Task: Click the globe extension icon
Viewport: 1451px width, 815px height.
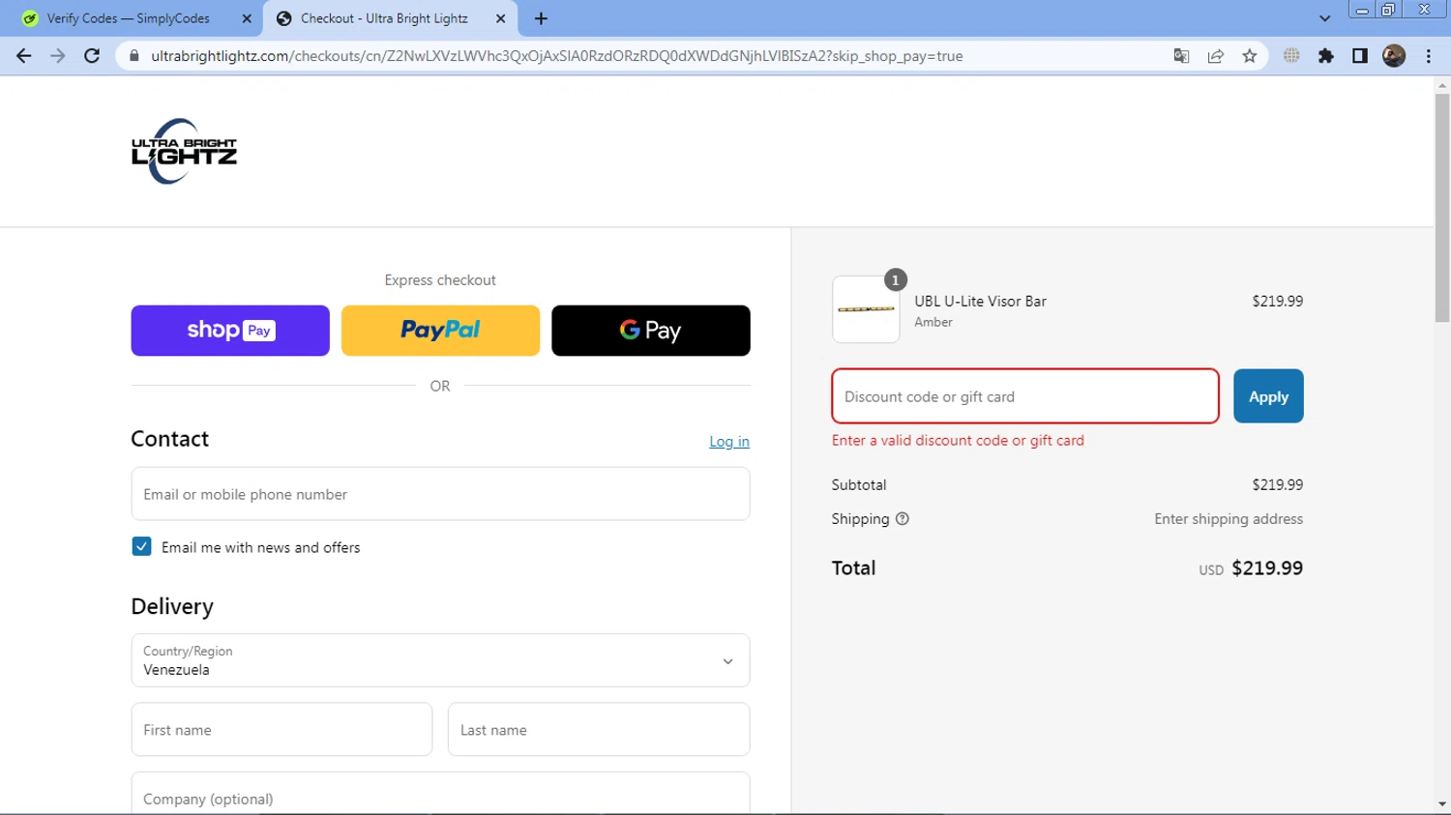Action: click(x=1291, y=56)
